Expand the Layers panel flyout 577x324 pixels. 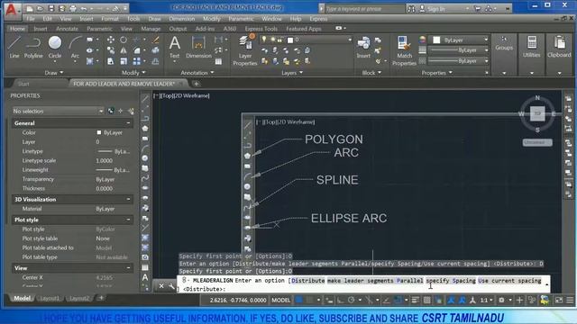pos(292,73)
